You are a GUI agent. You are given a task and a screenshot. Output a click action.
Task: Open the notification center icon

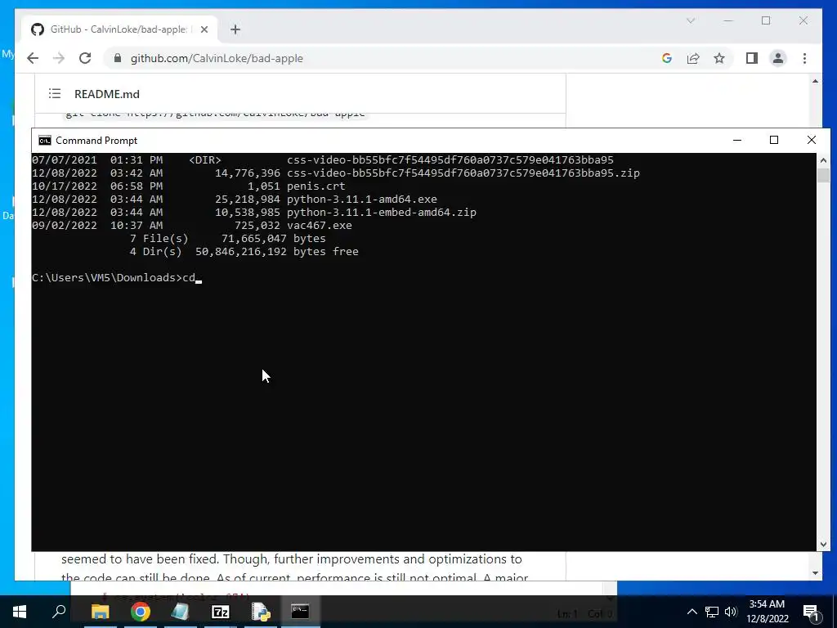811,612
